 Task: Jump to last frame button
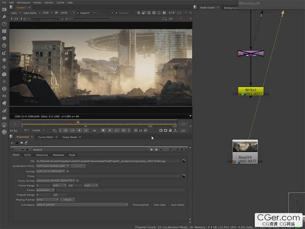[123, 130]
